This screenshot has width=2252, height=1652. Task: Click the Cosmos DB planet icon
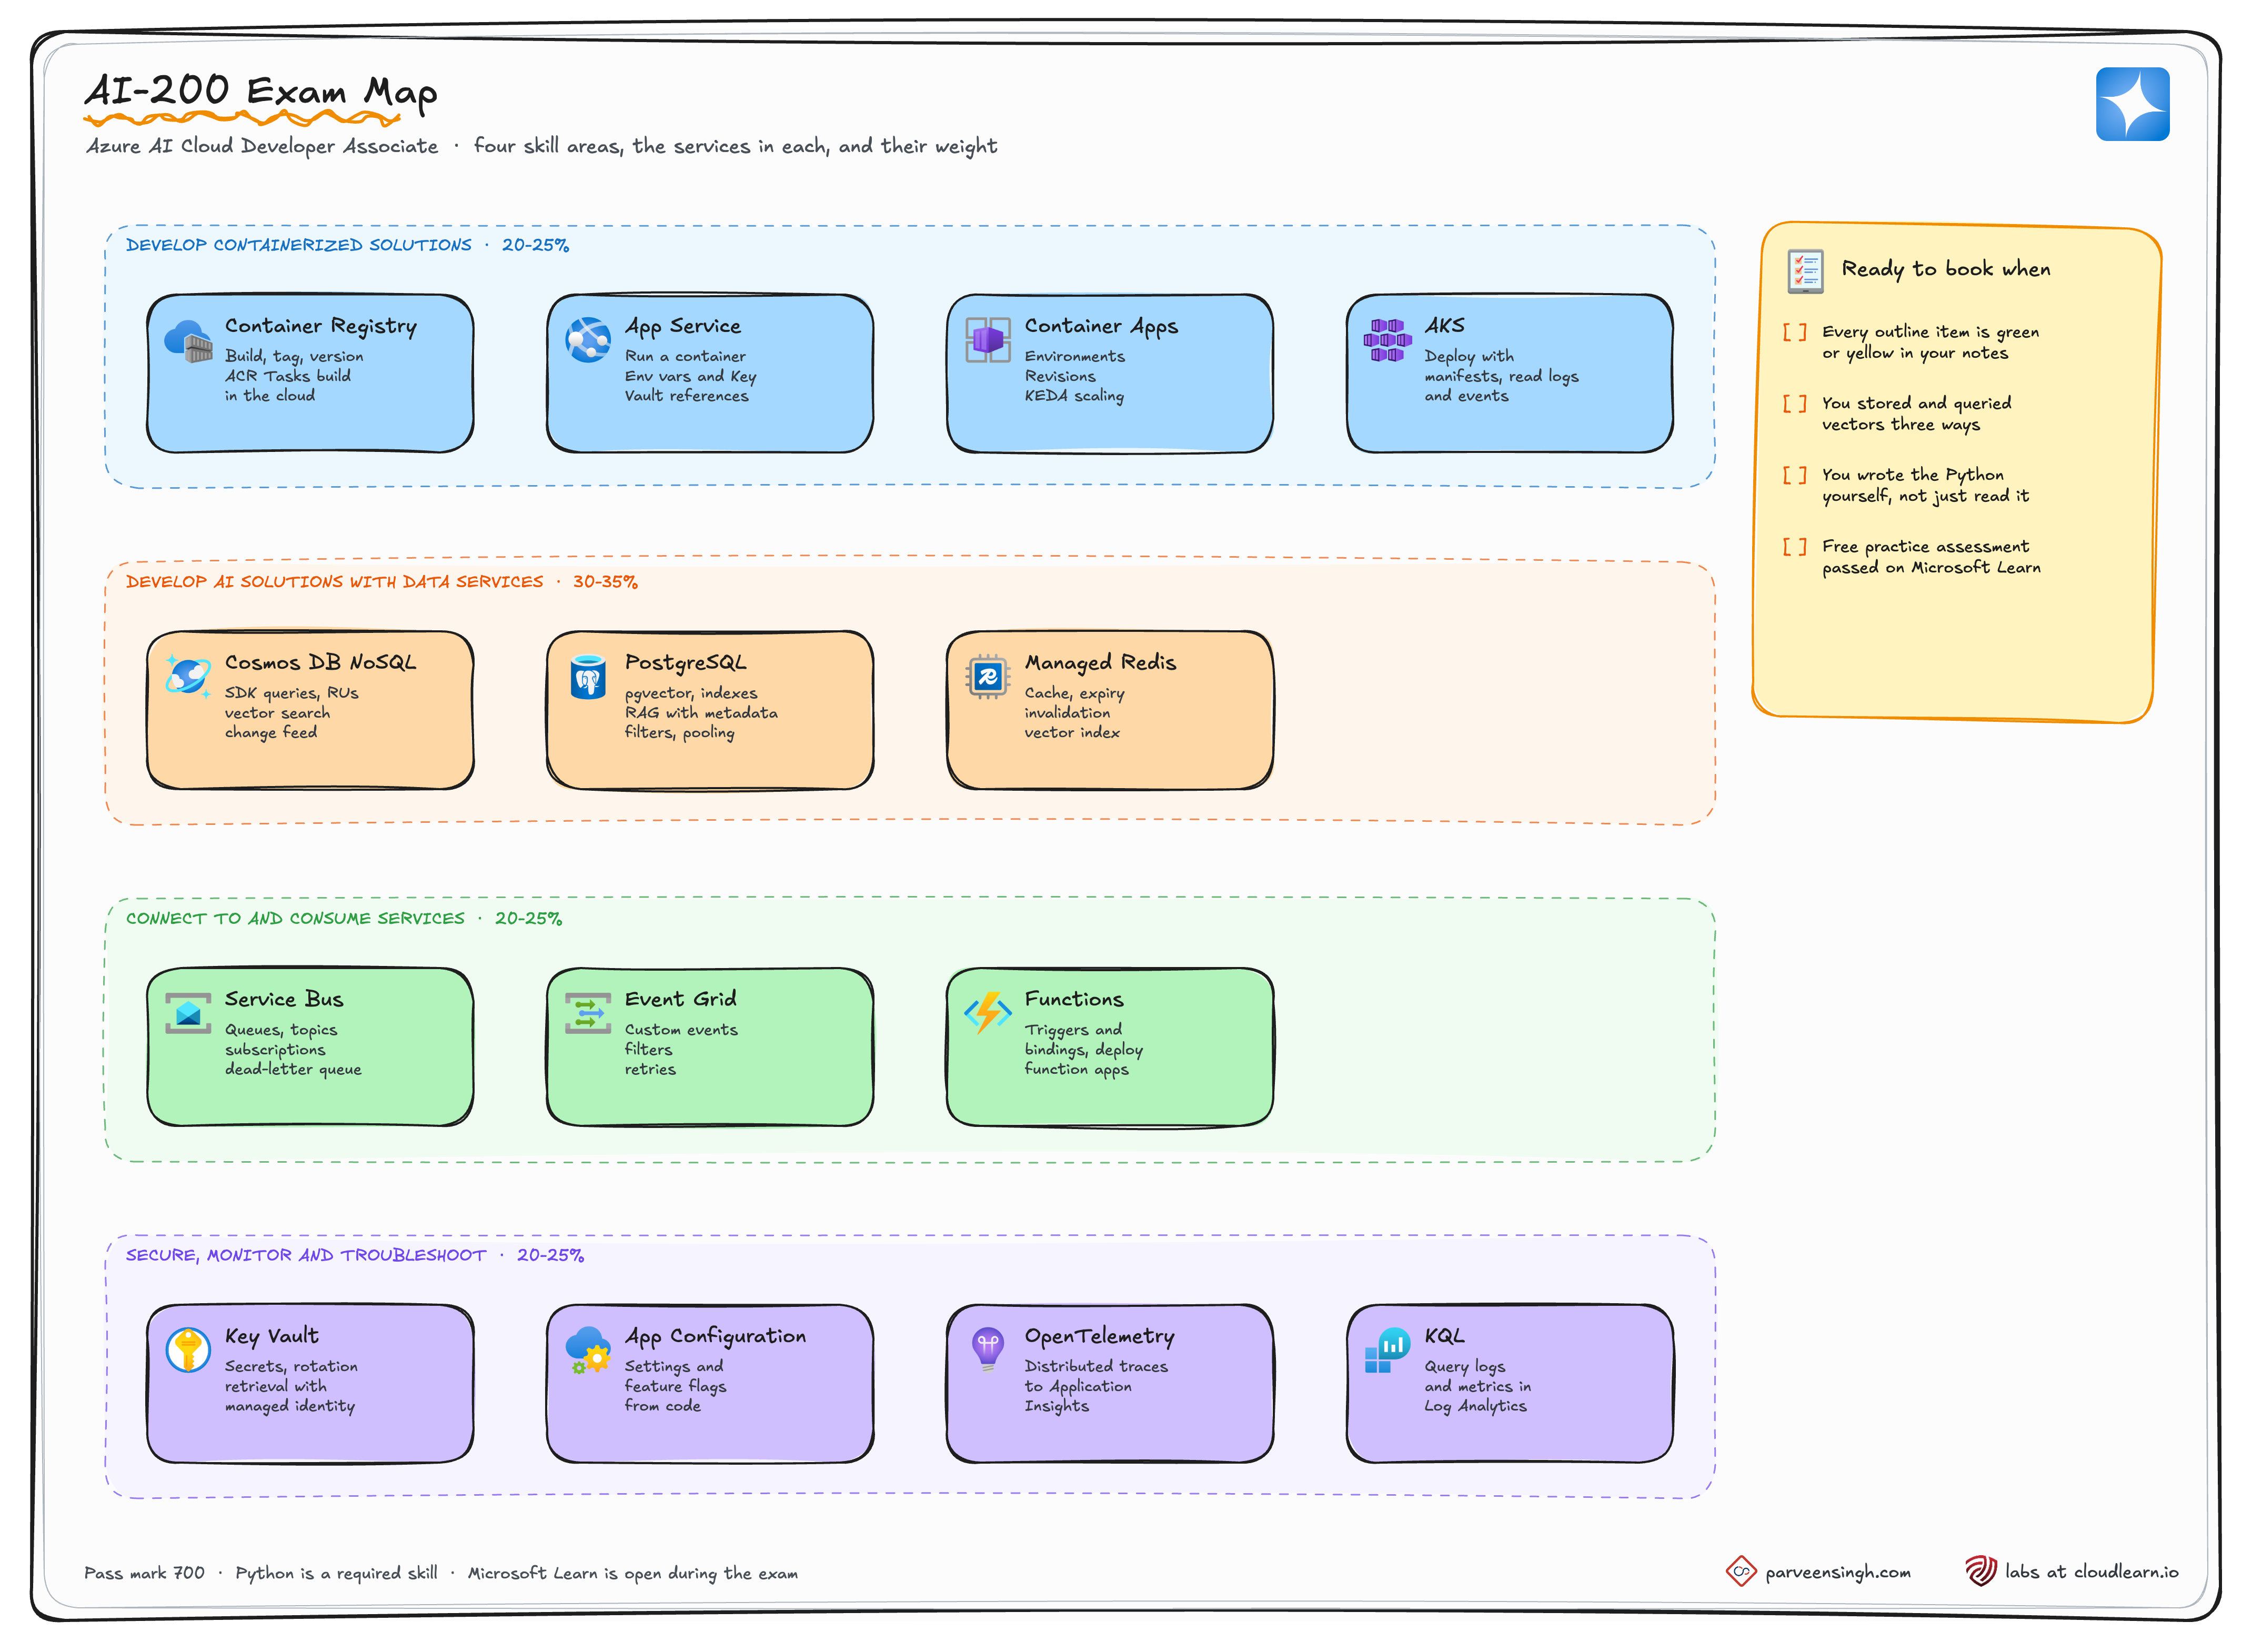(188, 677)
